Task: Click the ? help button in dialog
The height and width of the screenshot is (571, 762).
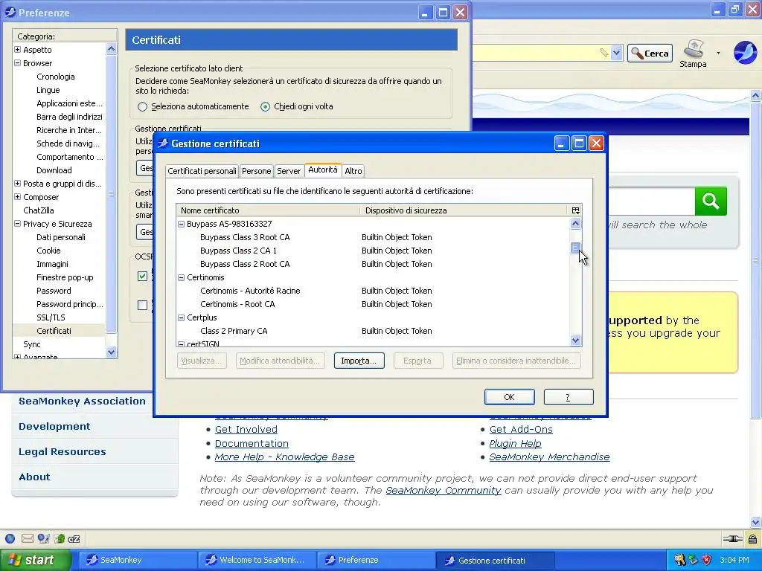Action: coord(568,397)
